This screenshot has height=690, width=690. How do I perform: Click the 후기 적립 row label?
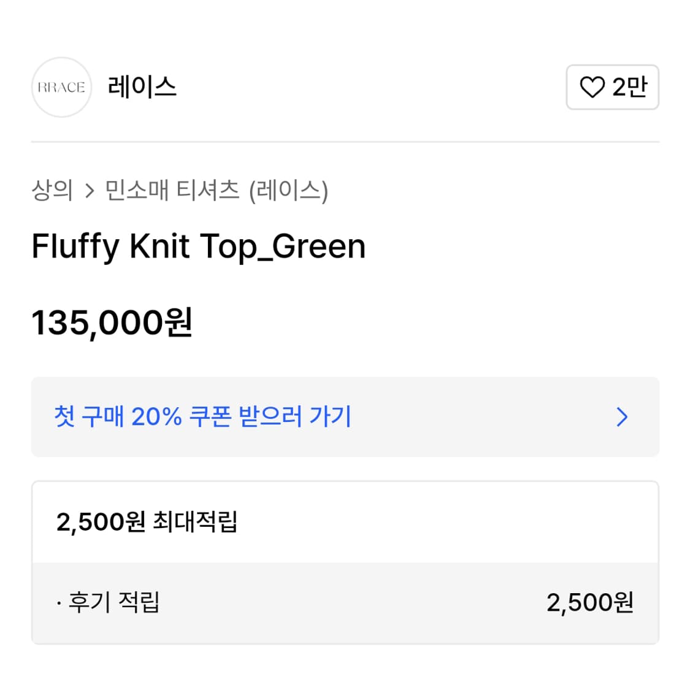(x=114, y=602)
